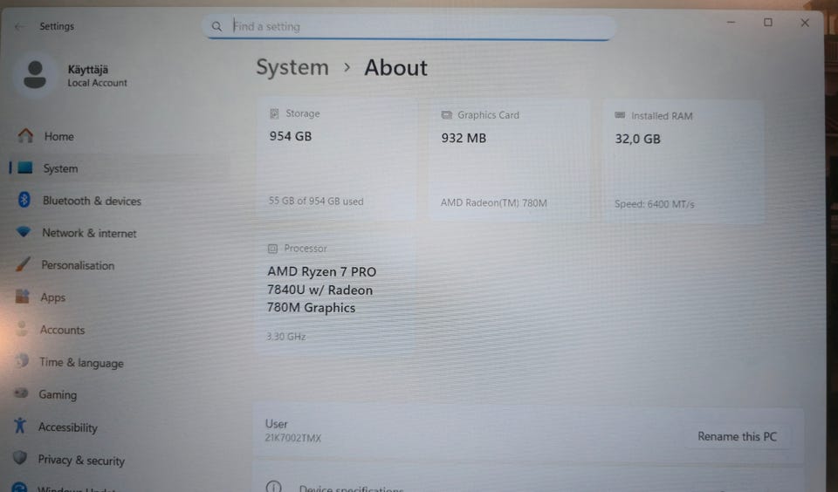
Task: Click the Time & language globe icon
Action: point(21,361)
